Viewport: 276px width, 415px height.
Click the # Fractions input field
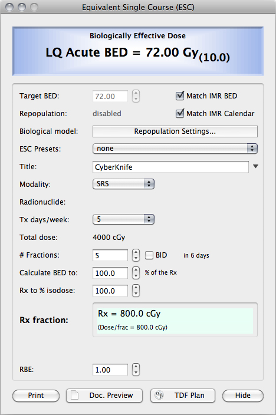[110, 255]
